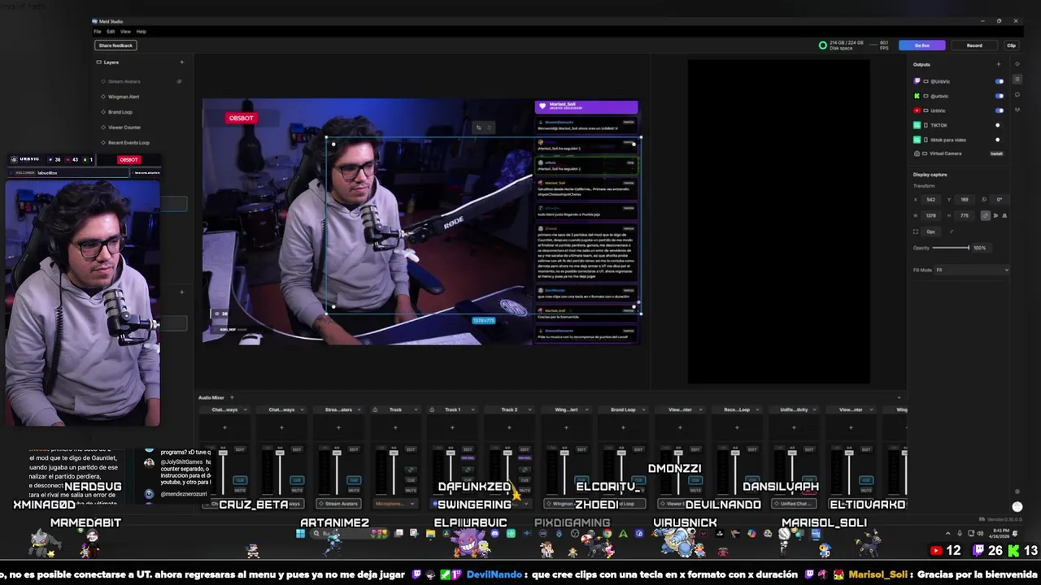This screenshot has height=585, width=1041.
Task: Click the Wingman Alert layer diamond icon
Action: [x=103, y=97]
